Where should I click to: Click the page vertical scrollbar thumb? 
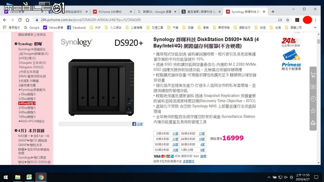[319, 41]
